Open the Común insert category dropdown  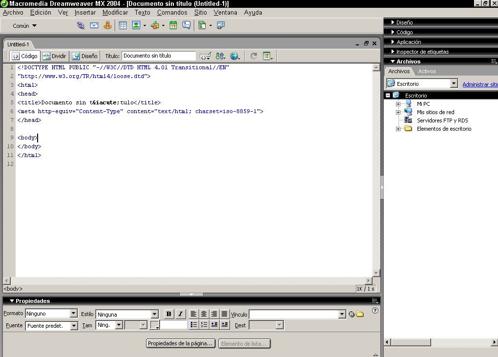tap(25, 26)
